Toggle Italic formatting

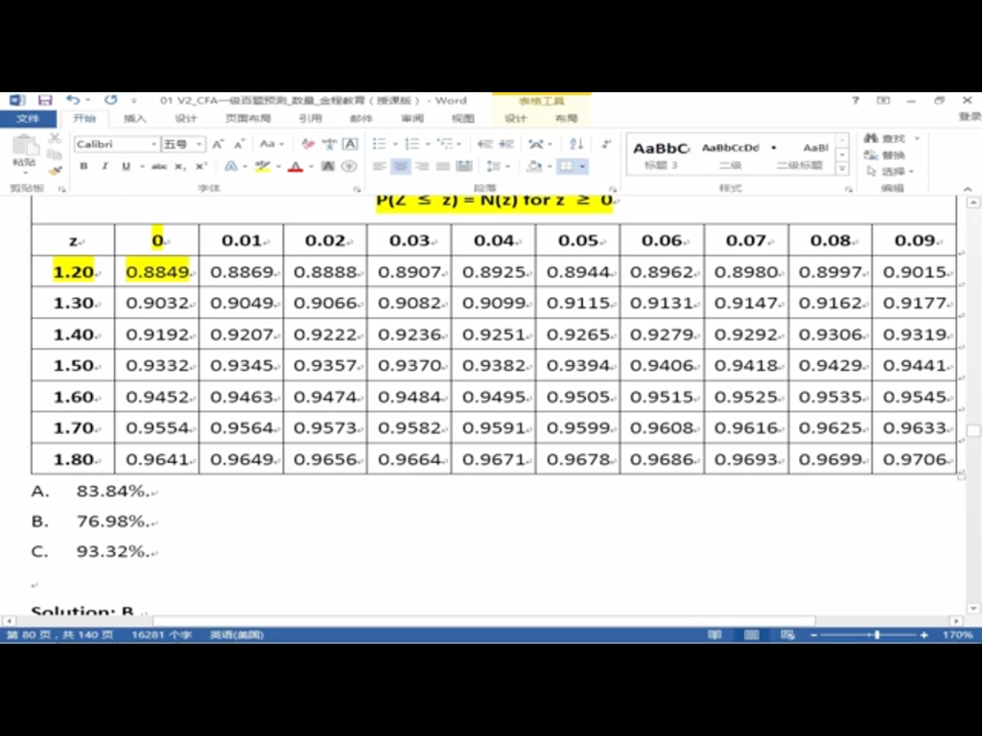coord(105,167)
